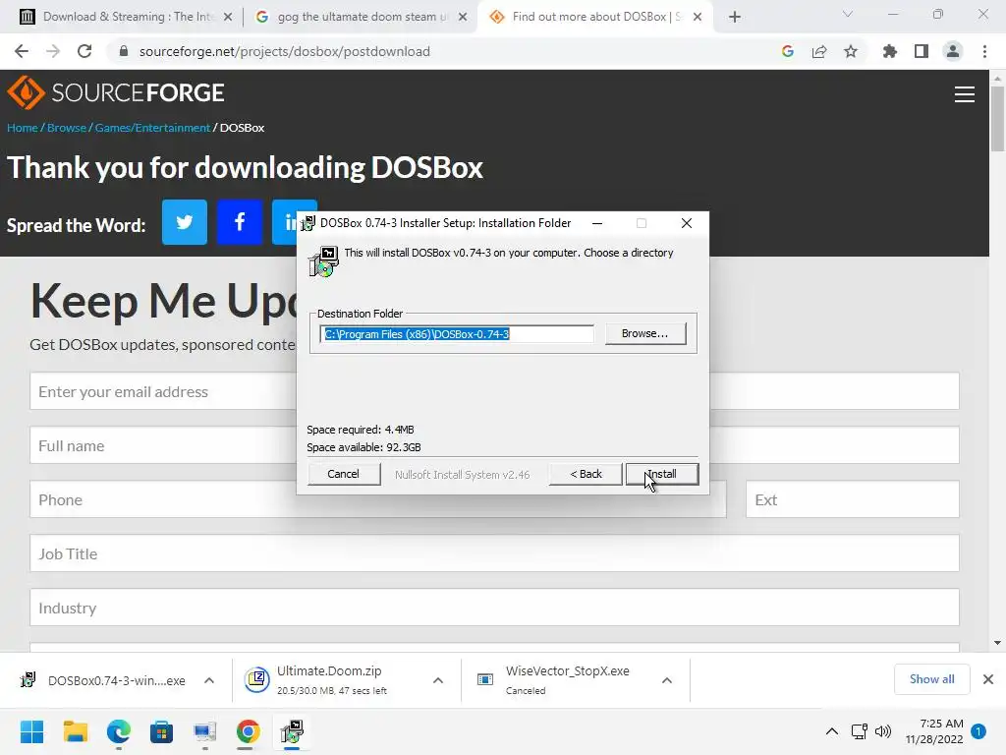The height and width of the screenshot is (755, 1006).
Task: Click the Google icon in address bar
Action: click(788, 51)
